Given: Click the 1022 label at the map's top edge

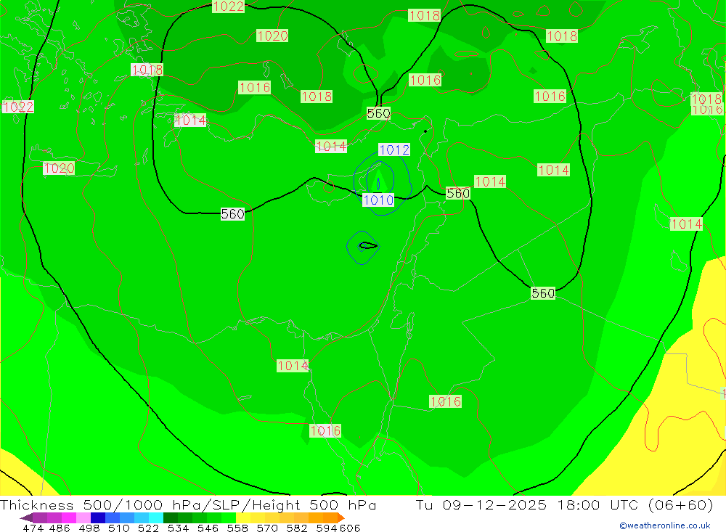Looking at the screenshot, I should [x=228, y=6].
